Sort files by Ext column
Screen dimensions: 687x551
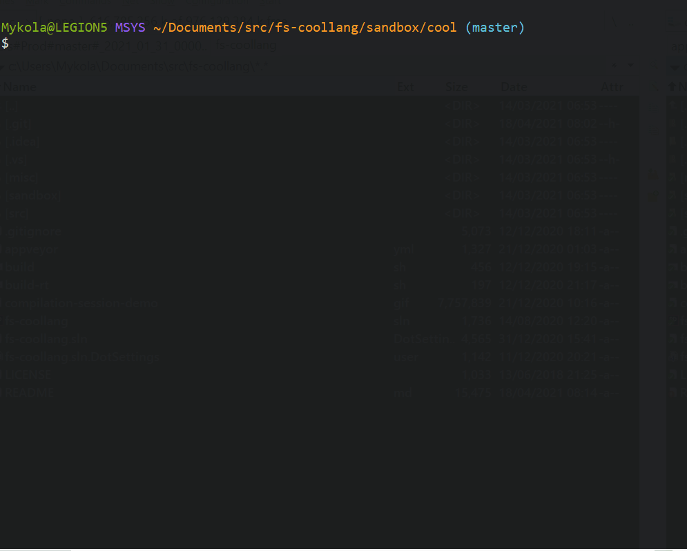coord(405,88)
